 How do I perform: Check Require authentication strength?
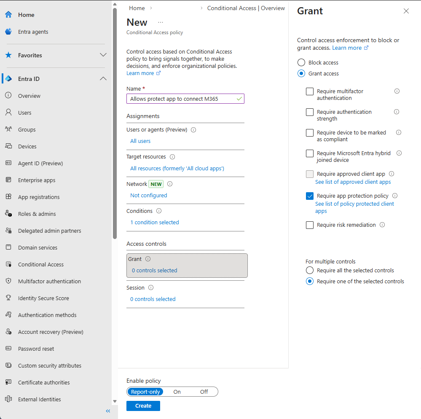[310, 112]
